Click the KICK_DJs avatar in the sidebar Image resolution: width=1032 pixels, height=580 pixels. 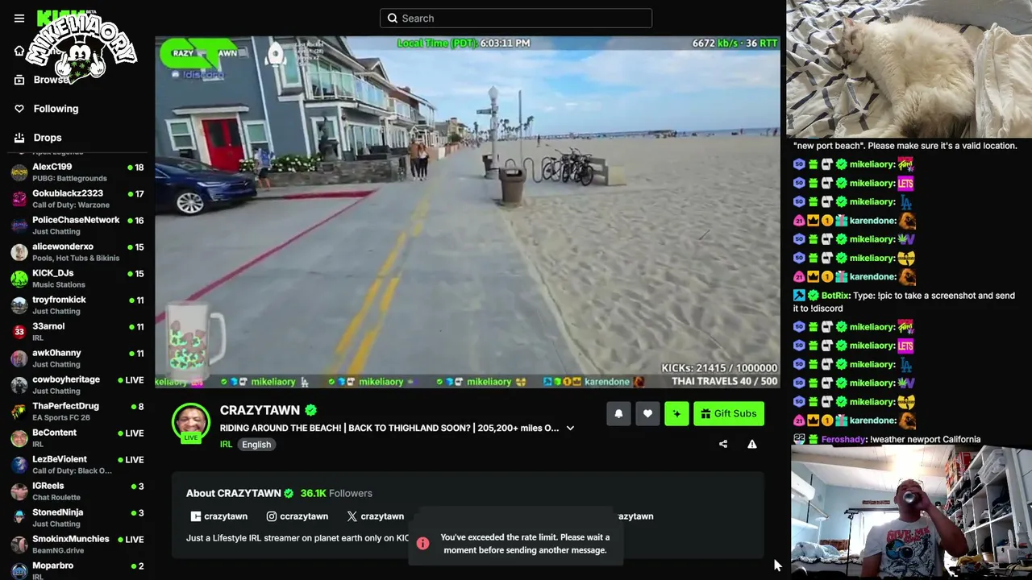[19, 279]
